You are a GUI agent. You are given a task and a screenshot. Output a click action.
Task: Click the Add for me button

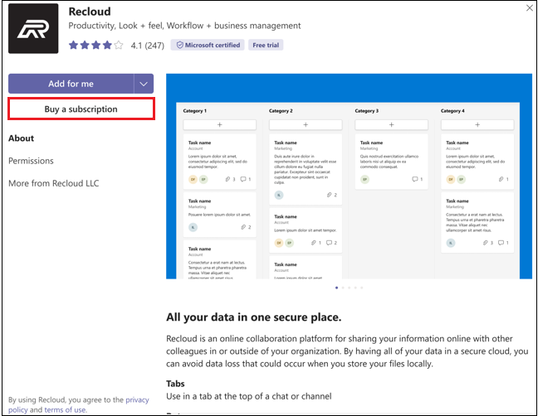click(71, 84)
